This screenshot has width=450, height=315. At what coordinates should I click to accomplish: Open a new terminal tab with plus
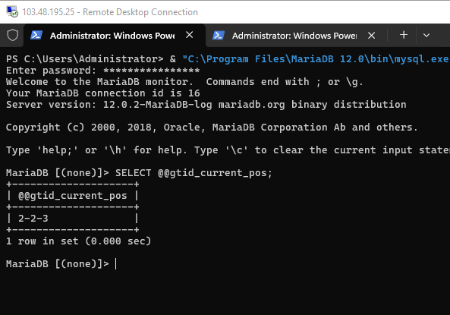tap(404, 35)
